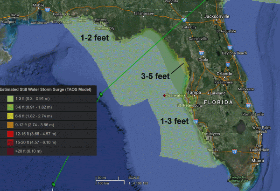Click the Miami city label

click(x=258, y=161)
